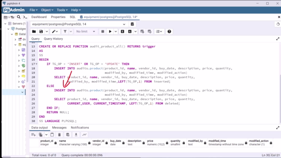
Task: Switch to Query History tab
Action: click(54, 39)
